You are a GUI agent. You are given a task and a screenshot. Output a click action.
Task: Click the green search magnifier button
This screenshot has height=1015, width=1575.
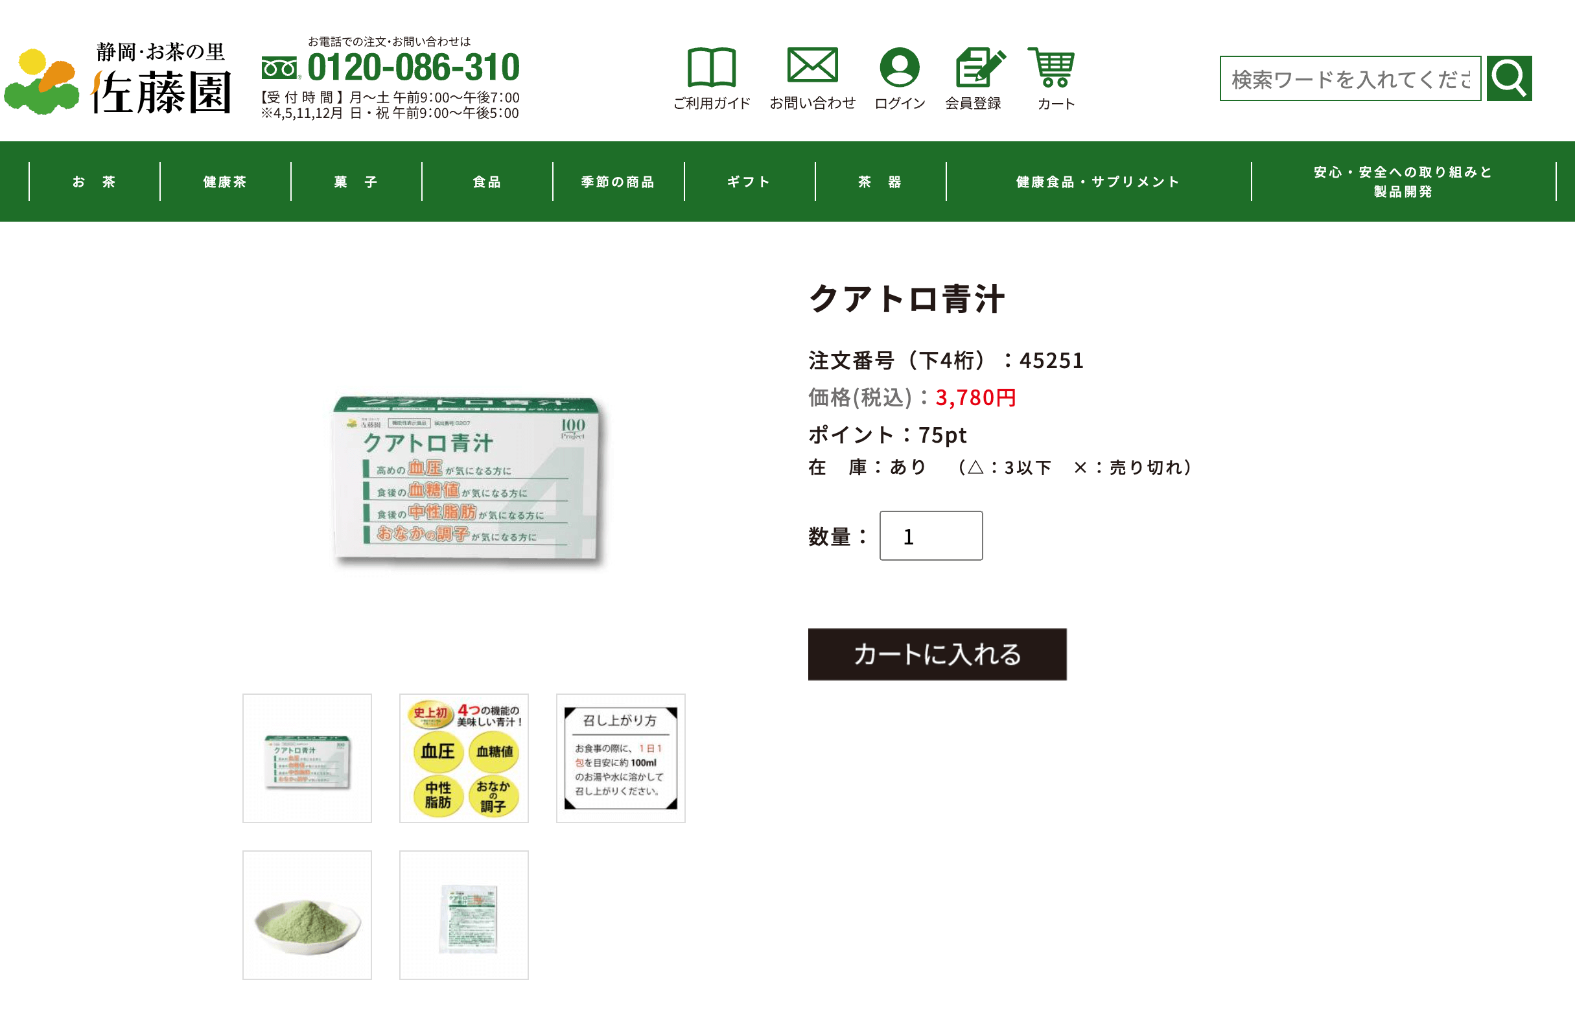click(x=1508, y=78)
